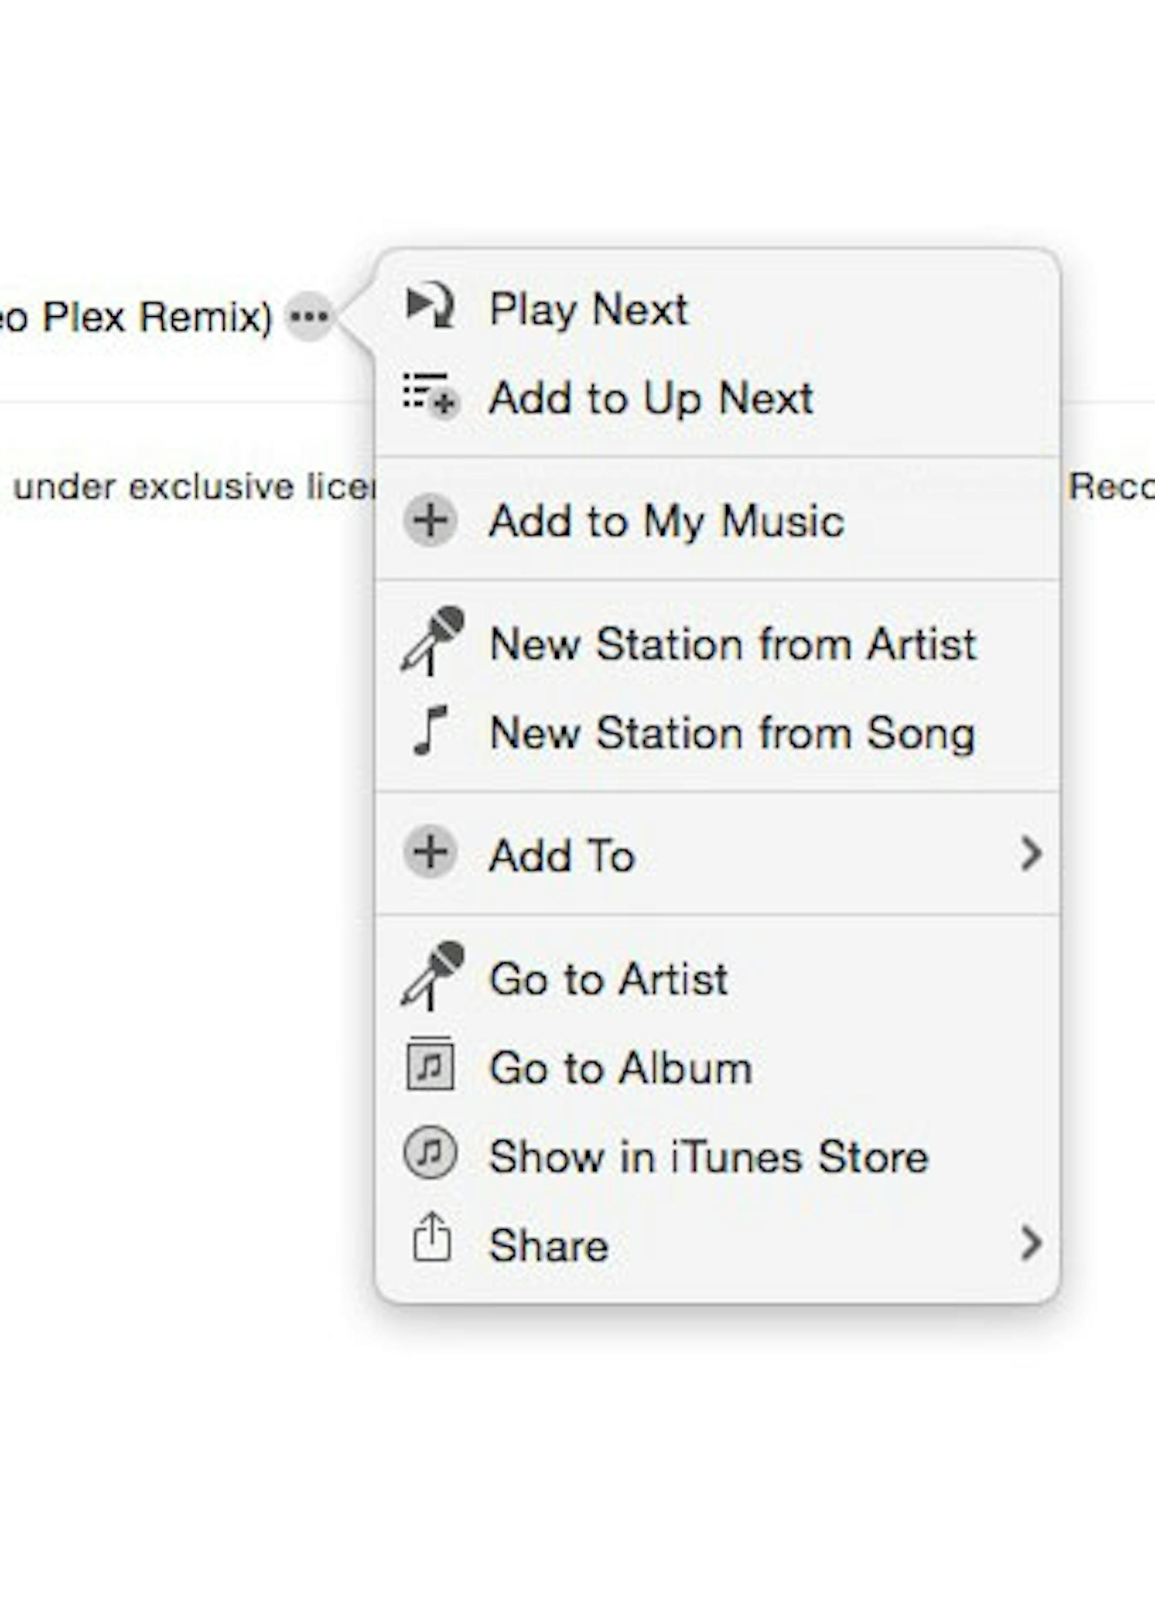Expand the Add To submenu chevron
The image size is (1155, 1607).
[1030, 853]
